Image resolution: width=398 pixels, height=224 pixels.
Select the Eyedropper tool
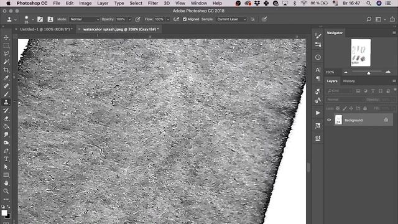6,78
